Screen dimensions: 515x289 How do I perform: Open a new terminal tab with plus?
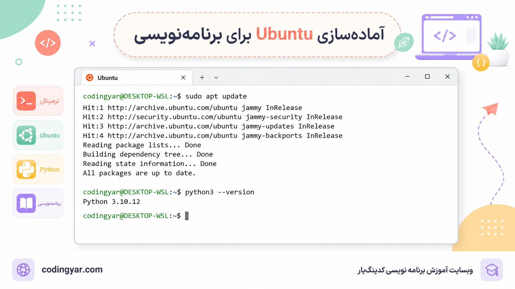[202, 78]
